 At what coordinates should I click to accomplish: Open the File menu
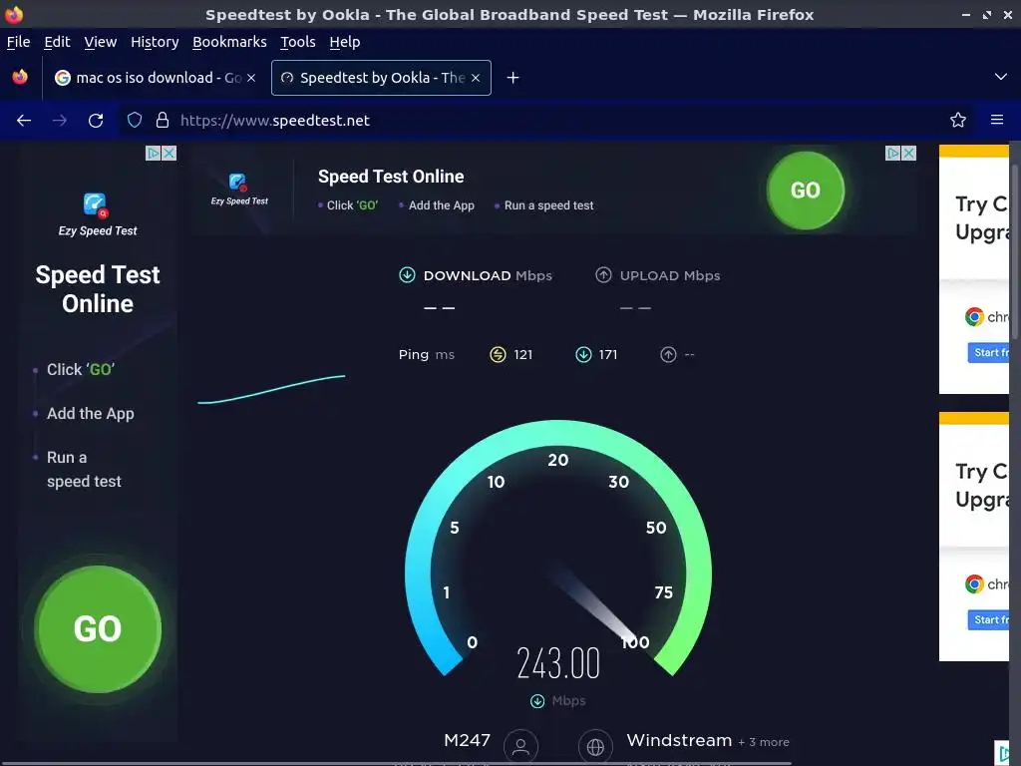(x=18, y=42)
